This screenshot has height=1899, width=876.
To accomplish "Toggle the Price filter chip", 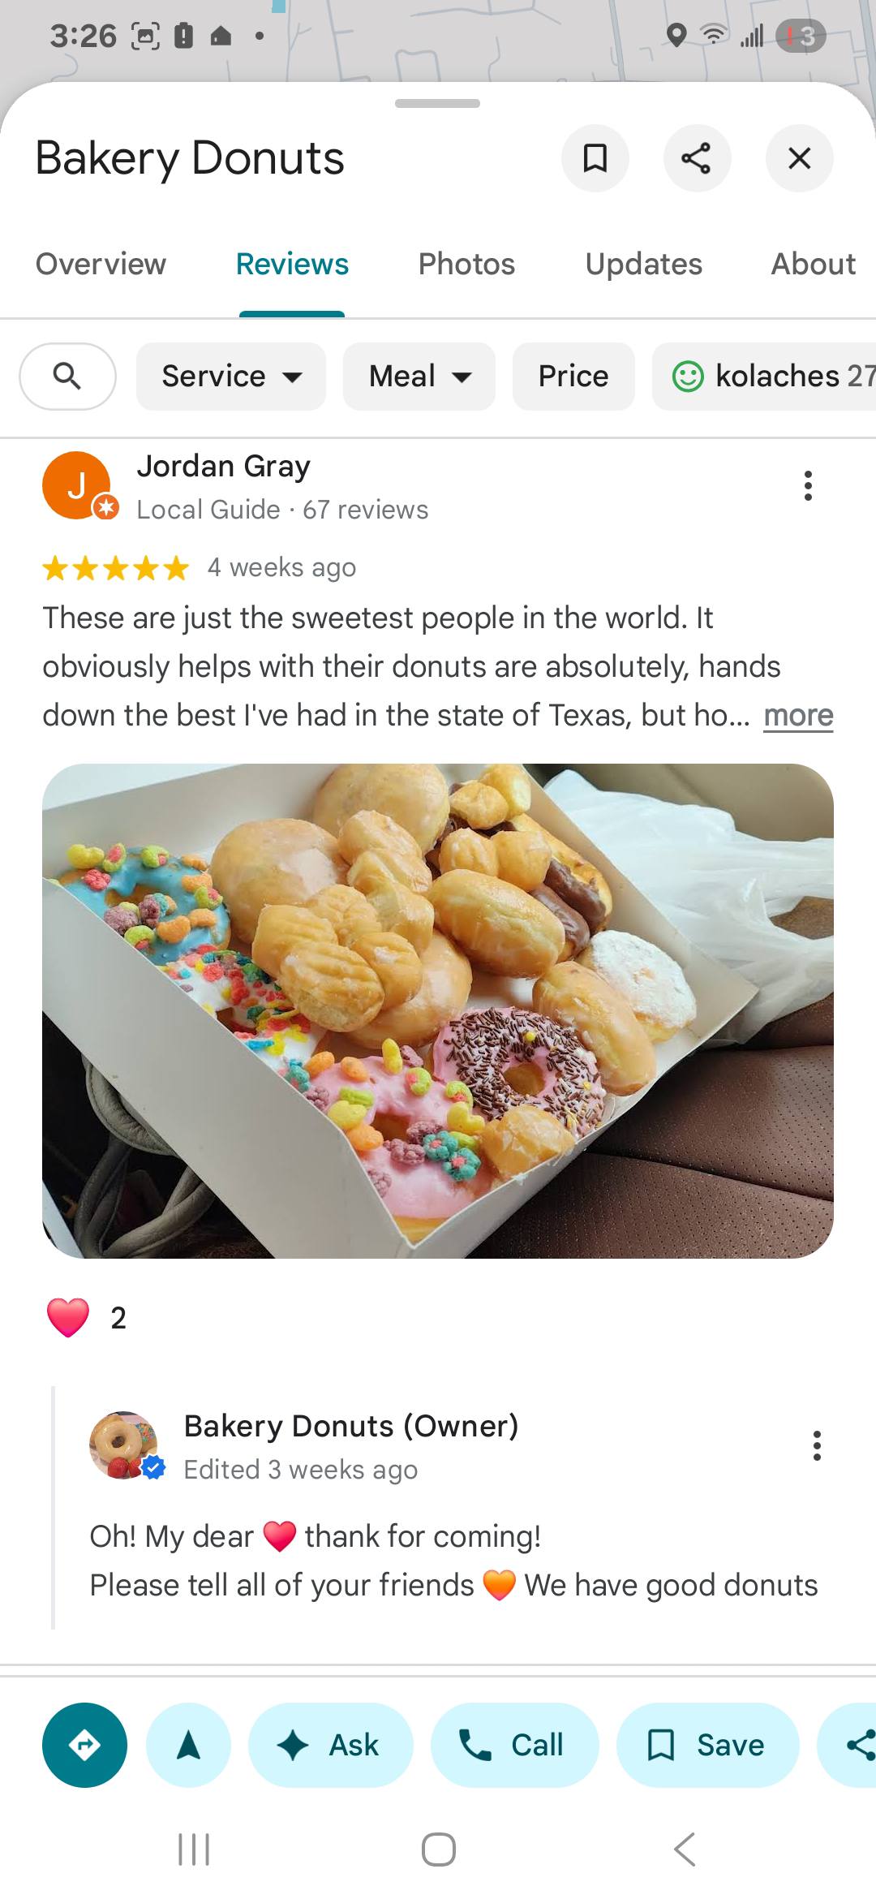I will tap(573, 377).
